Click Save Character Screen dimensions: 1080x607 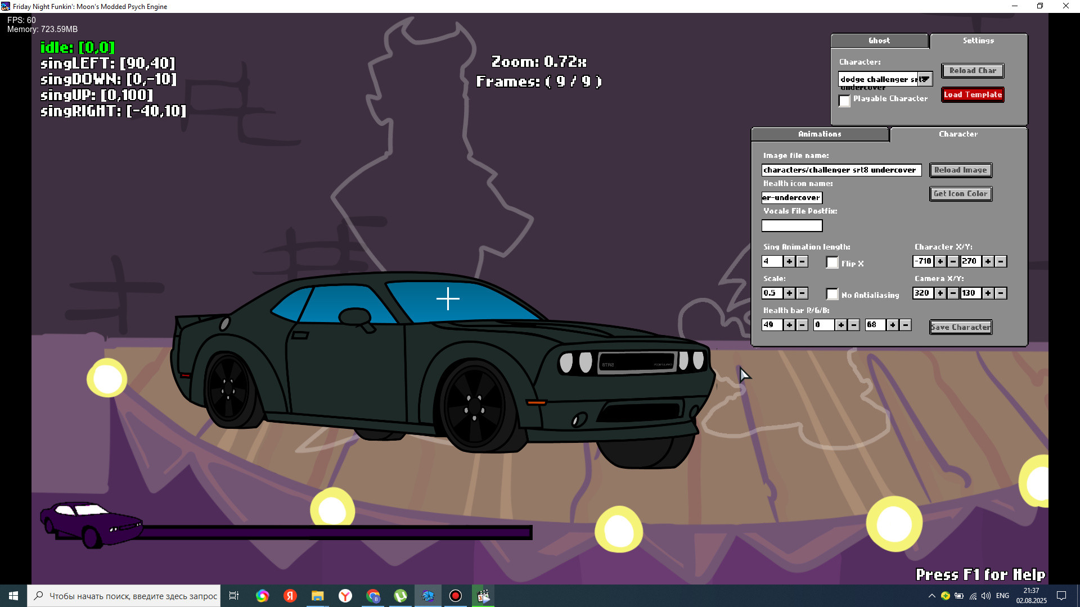(960, 327)
